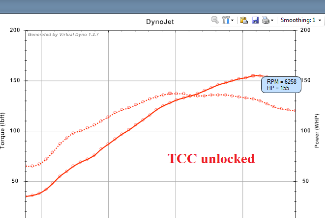Viewport: 325px width, 218px height.
Task: Expand the printer options dropdown arrow
Action: [272, 20]
